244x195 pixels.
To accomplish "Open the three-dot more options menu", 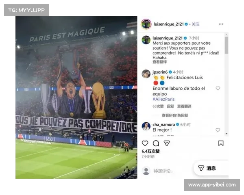I will [221, 24].
